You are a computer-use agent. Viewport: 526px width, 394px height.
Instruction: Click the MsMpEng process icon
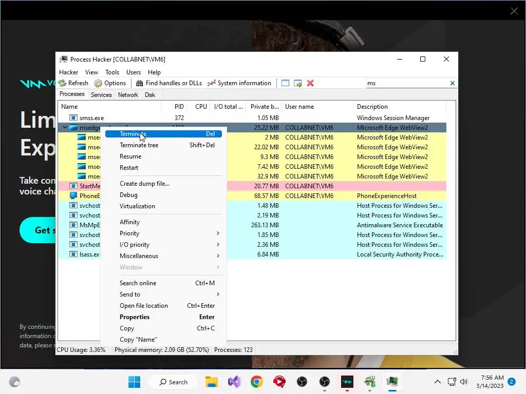[73, 225]
